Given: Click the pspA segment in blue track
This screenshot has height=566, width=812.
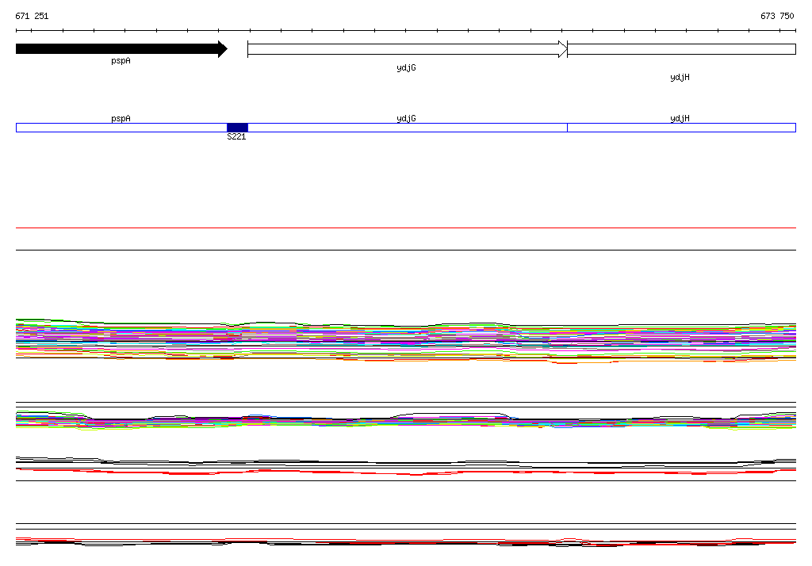Looking at the screenshot, I should click(x=121, y=128).
